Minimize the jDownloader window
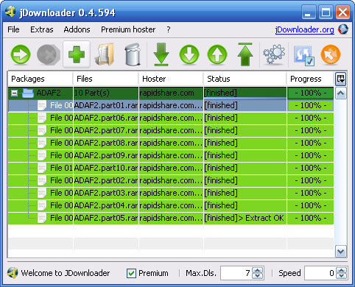Viewport: 355px width, 287px height. click(309, 12)
